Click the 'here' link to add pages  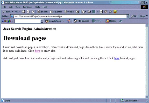117,58
